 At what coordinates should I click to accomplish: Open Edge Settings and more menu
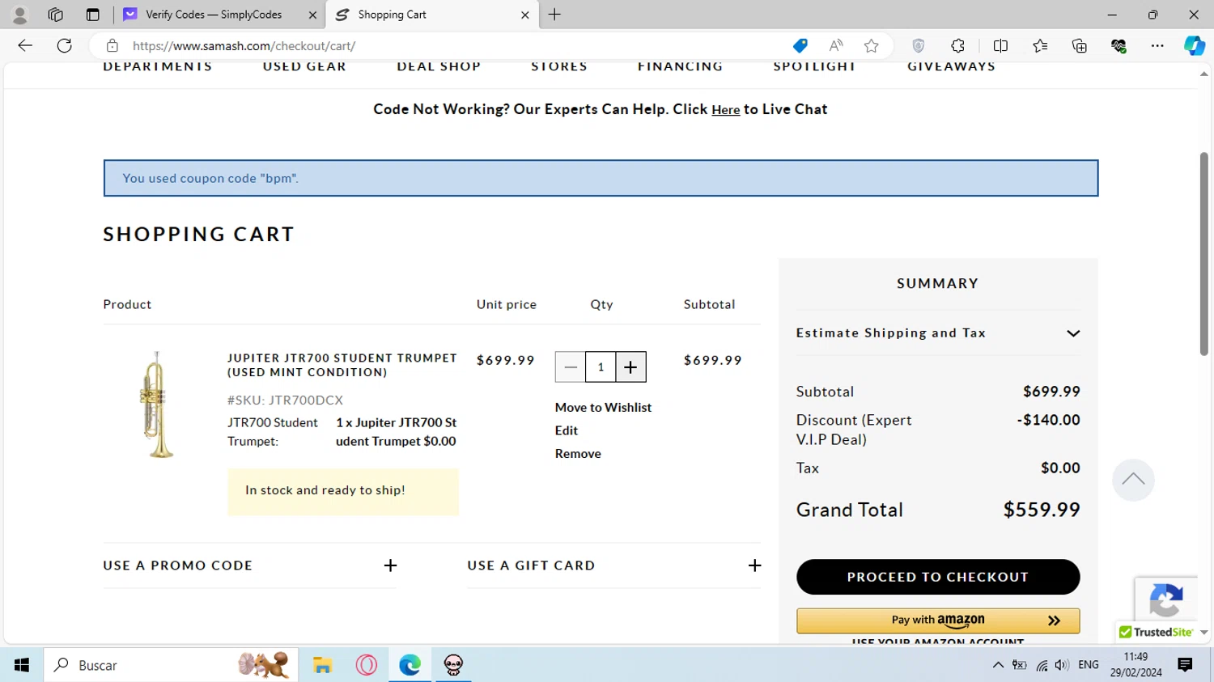coord(1157,46)
